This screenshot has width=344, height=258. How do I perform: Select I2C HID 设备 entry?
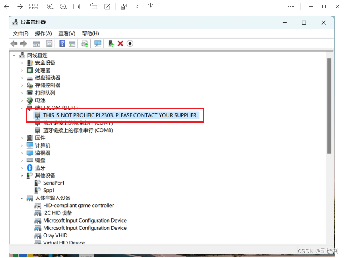pyautogui.click(x=53, y=213)
